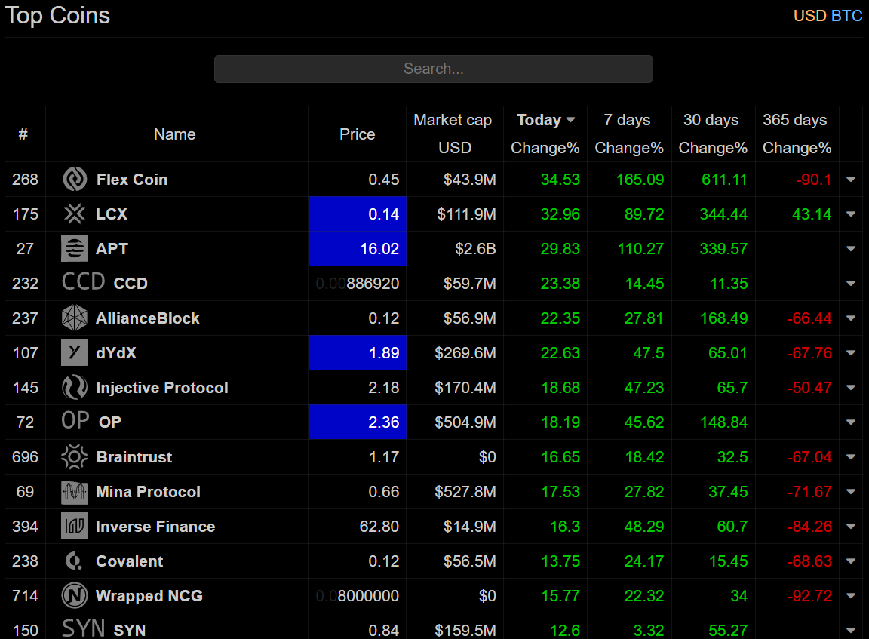Expand the Inverse Finance row arrow
Viewport: 869px width, 639px height.
tap(851, 527)
